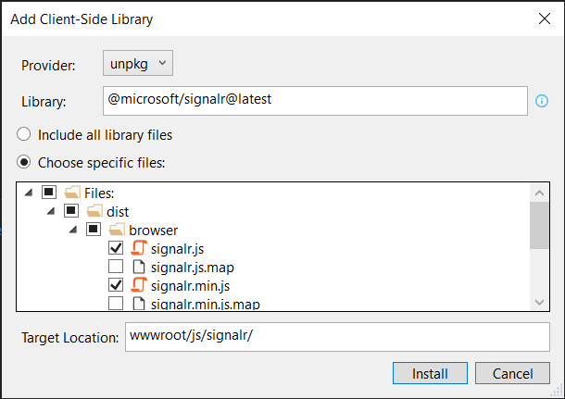
Task: Click the Files root folder icon
Action: (72, 193)
